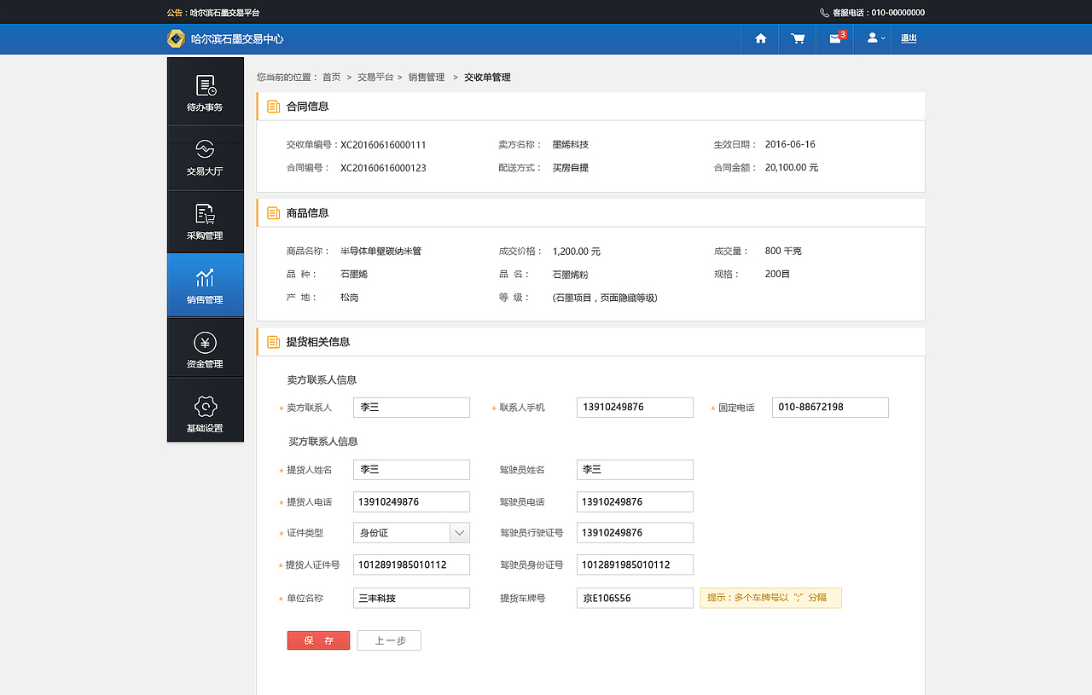
Task: Click the 上一步 button
Action: [x=389, y=640]
